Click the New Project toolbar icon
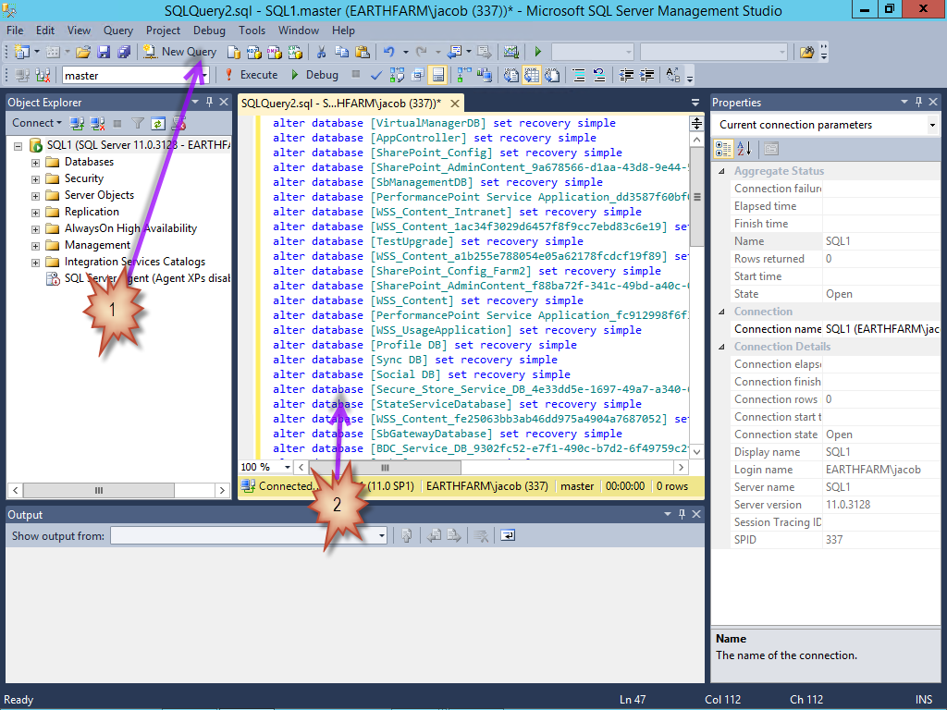The height and width of the screenshot is (710, 947). click(x=22, y=52)
